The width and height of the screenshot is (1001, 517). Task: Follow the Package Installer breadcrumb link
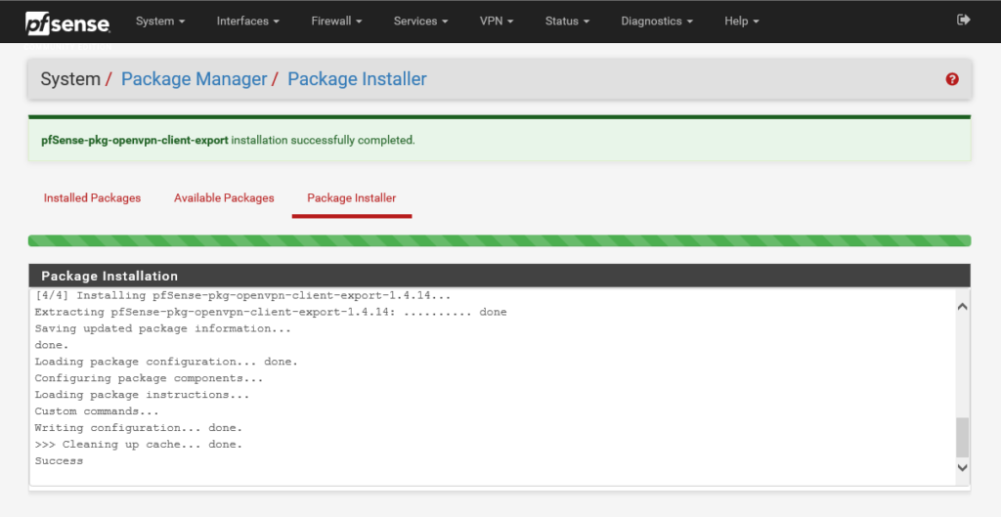click(357, 79)
